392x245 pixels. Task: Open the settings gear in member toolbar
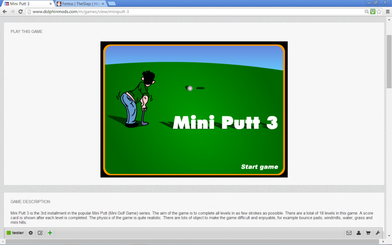pyautogui.click(x=30, y=233)
